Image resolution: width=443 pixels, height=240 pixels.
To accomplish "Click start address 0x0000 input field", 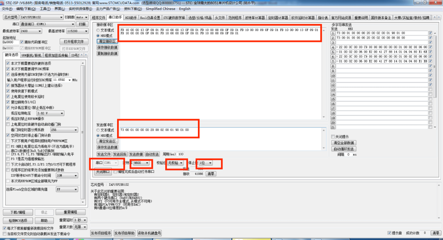I will 11,42.
